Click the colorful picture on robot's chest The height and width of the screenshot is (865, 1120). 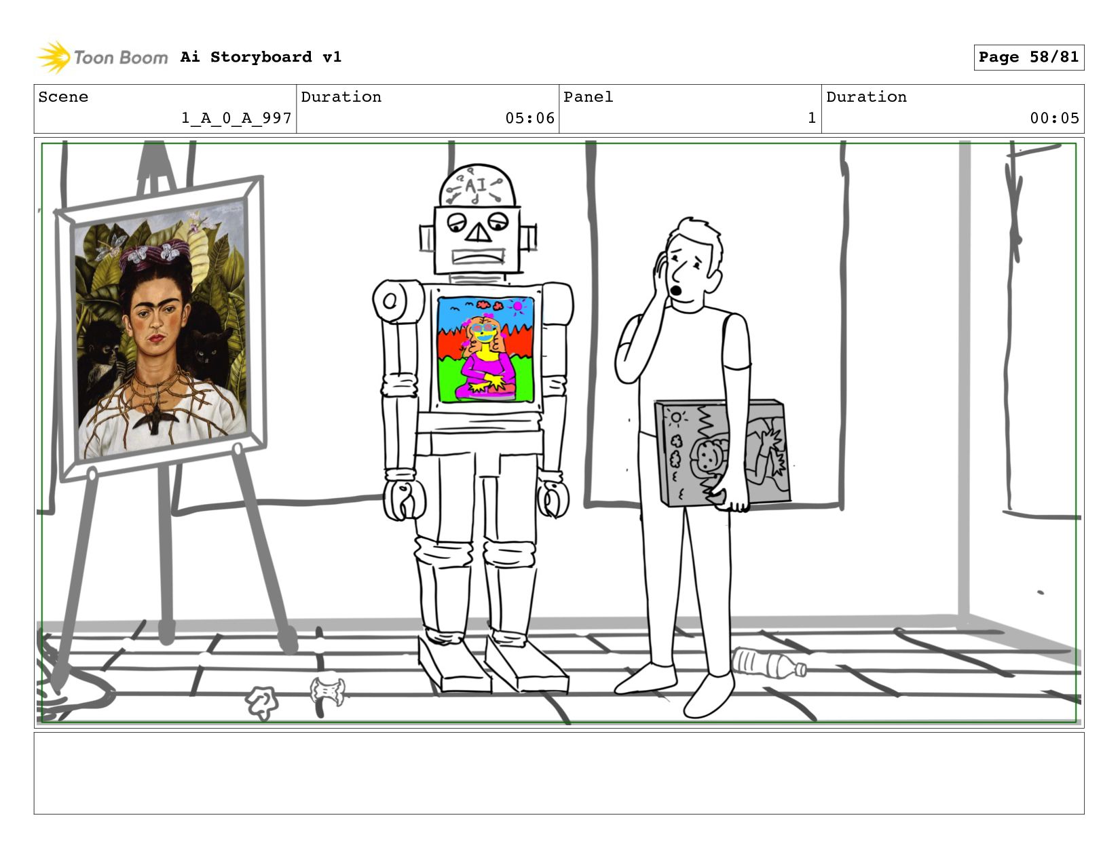tap(485, 349)
